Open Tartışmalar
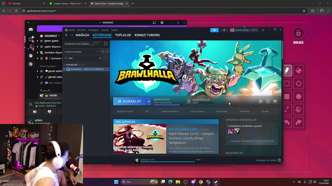The height and width of the screenshot is (186, 332). point(222,111)
